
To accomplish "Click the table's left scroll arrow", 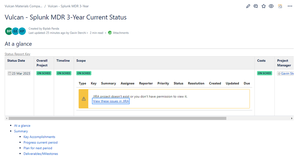I will tap(7, 118).
